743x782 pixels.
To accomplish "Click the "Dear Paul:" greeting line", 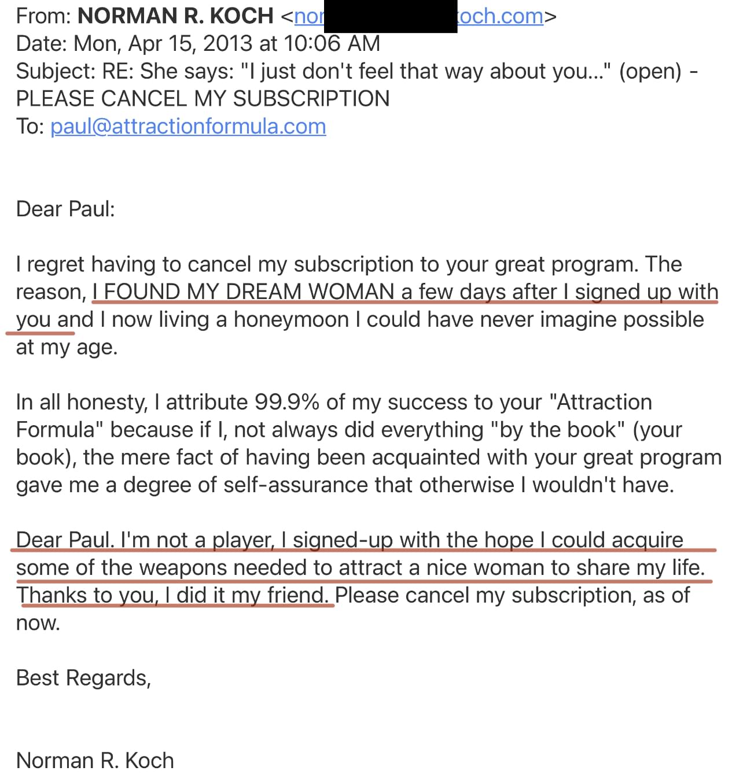I will (x=65, y=209).
